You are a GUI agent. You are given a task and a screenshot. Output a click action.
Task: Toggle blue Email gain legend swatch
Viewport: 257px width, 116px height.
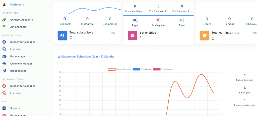137,69
